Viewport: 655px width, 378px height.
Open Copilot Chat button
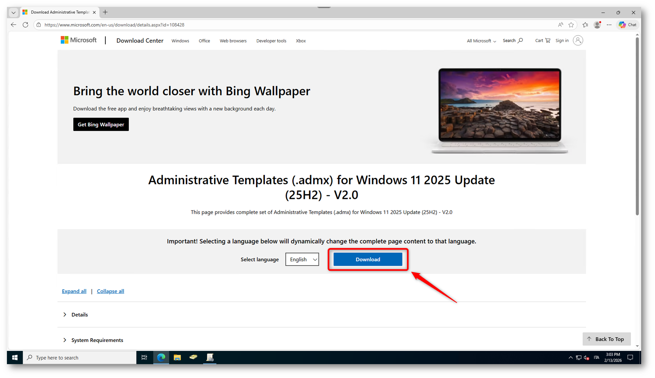pos(628,25)
